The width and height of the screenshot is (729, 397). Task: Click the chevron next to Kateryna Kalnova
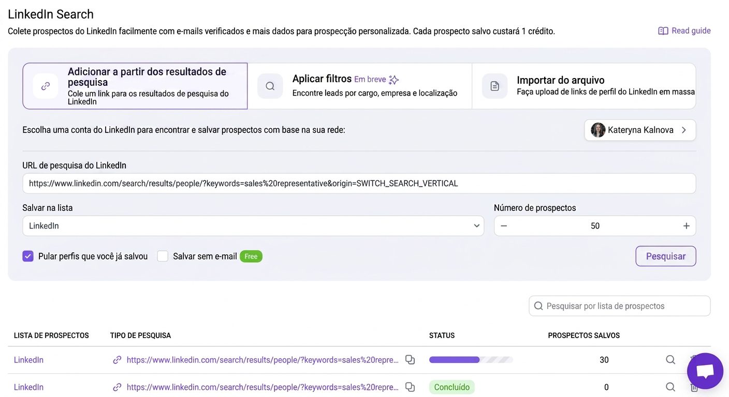click(684, 130)
